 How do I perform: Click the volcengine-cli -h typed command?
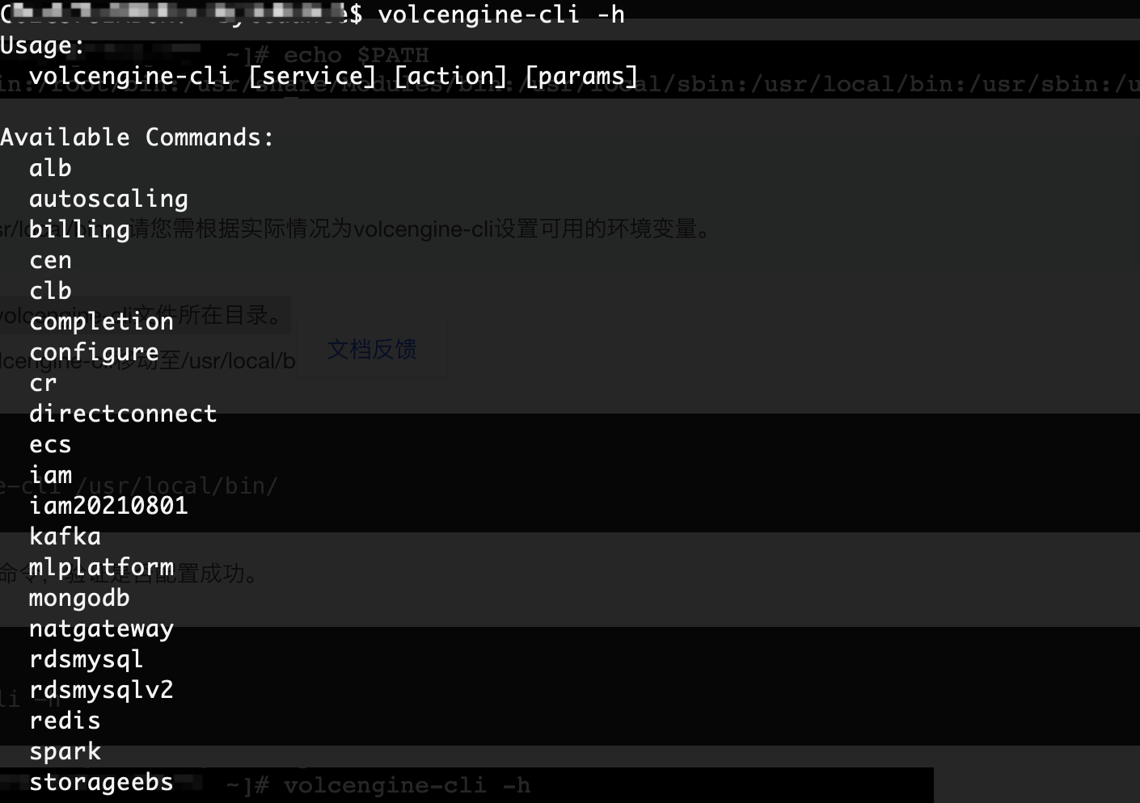tap(501, 15)
